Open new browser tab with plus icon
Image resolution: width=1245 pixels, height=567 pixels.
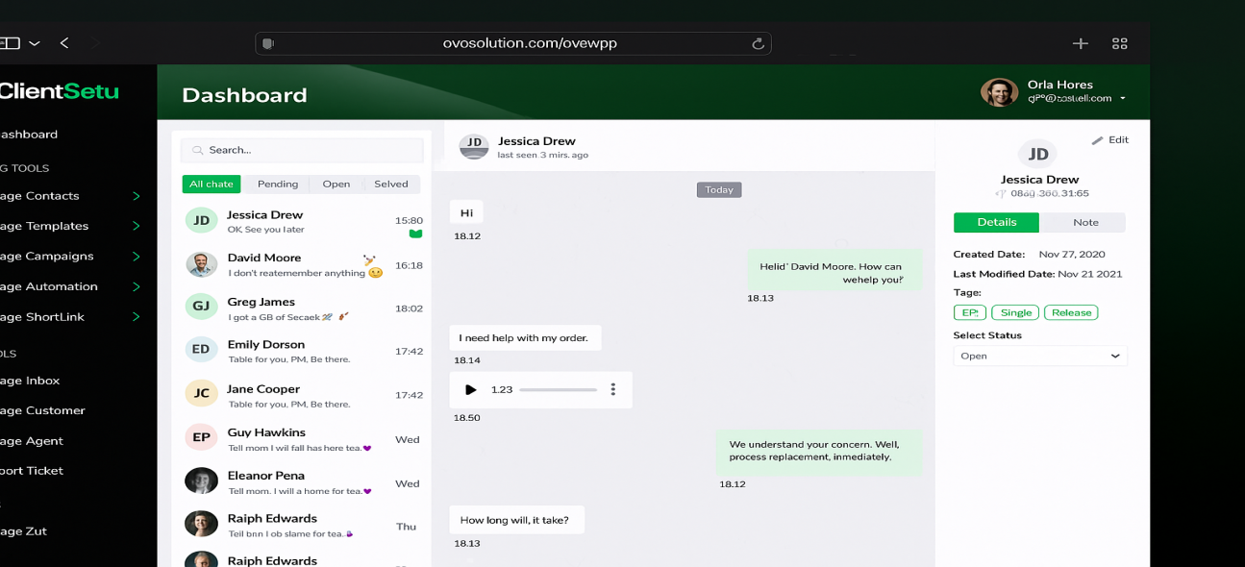tap(1080, 43)
